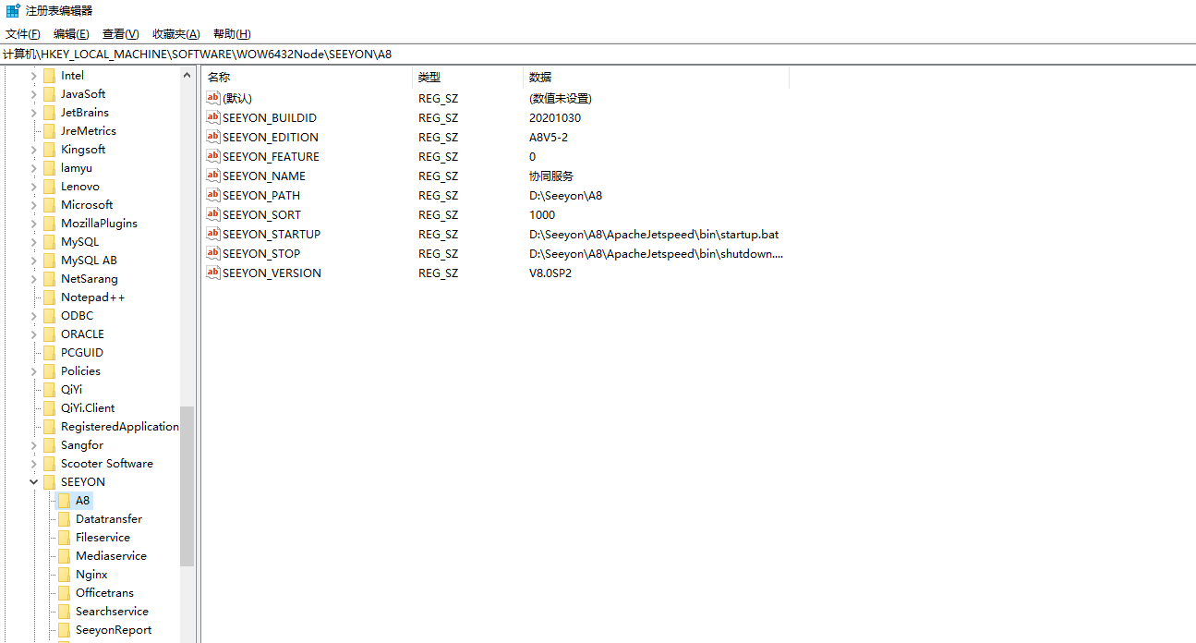
Task: Open the 文件(F) menu
Action: coord(23,34)
